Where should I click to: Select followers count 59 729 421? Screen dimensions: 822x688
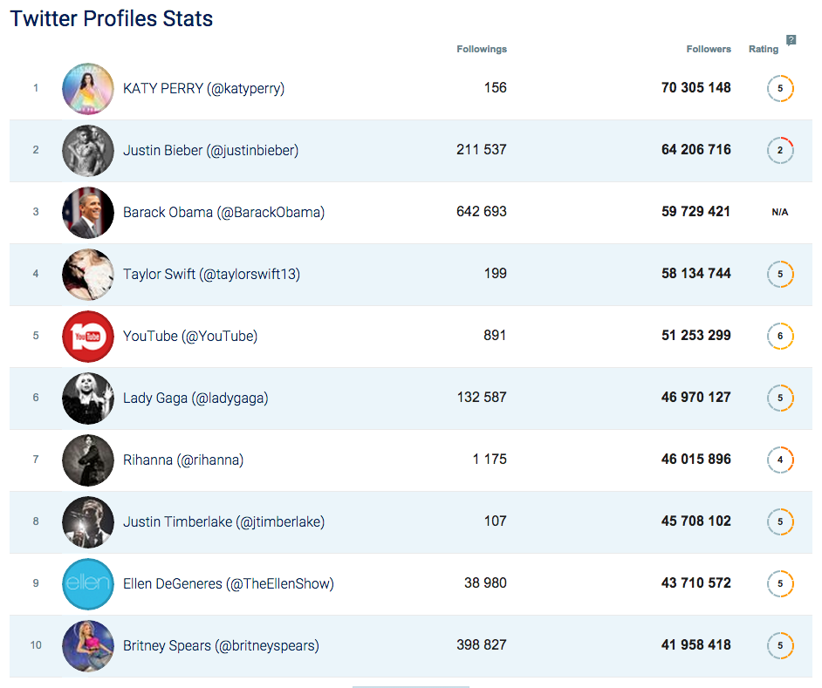696,211
